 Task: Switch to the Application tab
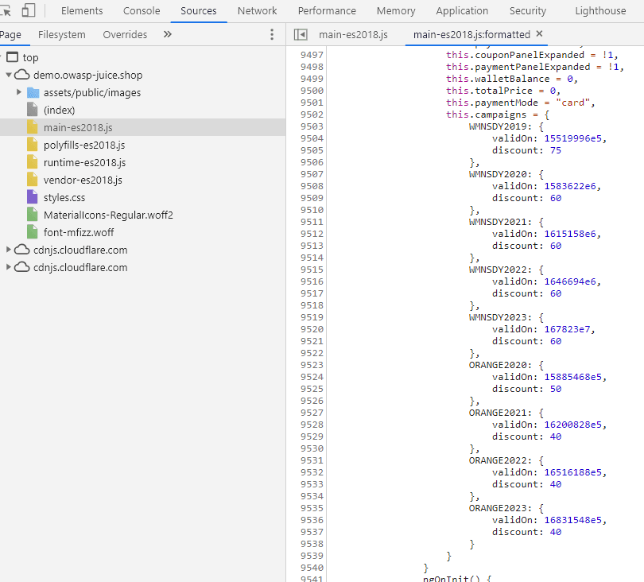click(x=462, y=10)
